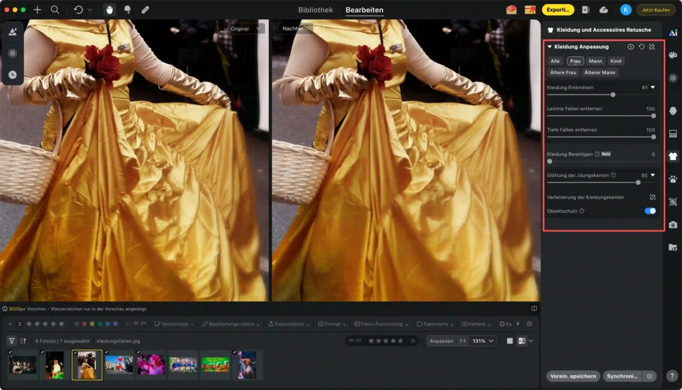682x390 pixels.
Task: Collapse the Kleidung Anpassung section
Action: tap(550, 47)
